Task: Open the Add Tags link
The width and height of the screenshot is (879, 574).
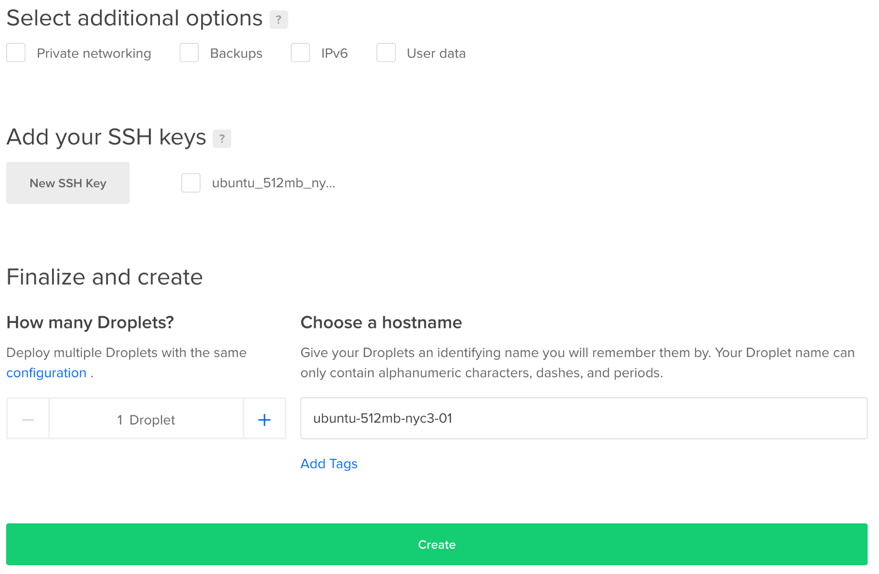Action: pyautogui.click(x=329, y=464)
